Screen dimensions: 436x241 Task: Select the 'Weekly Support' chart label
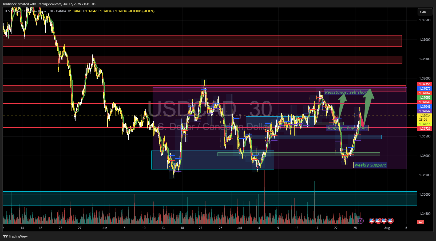(x=370, y=165)
